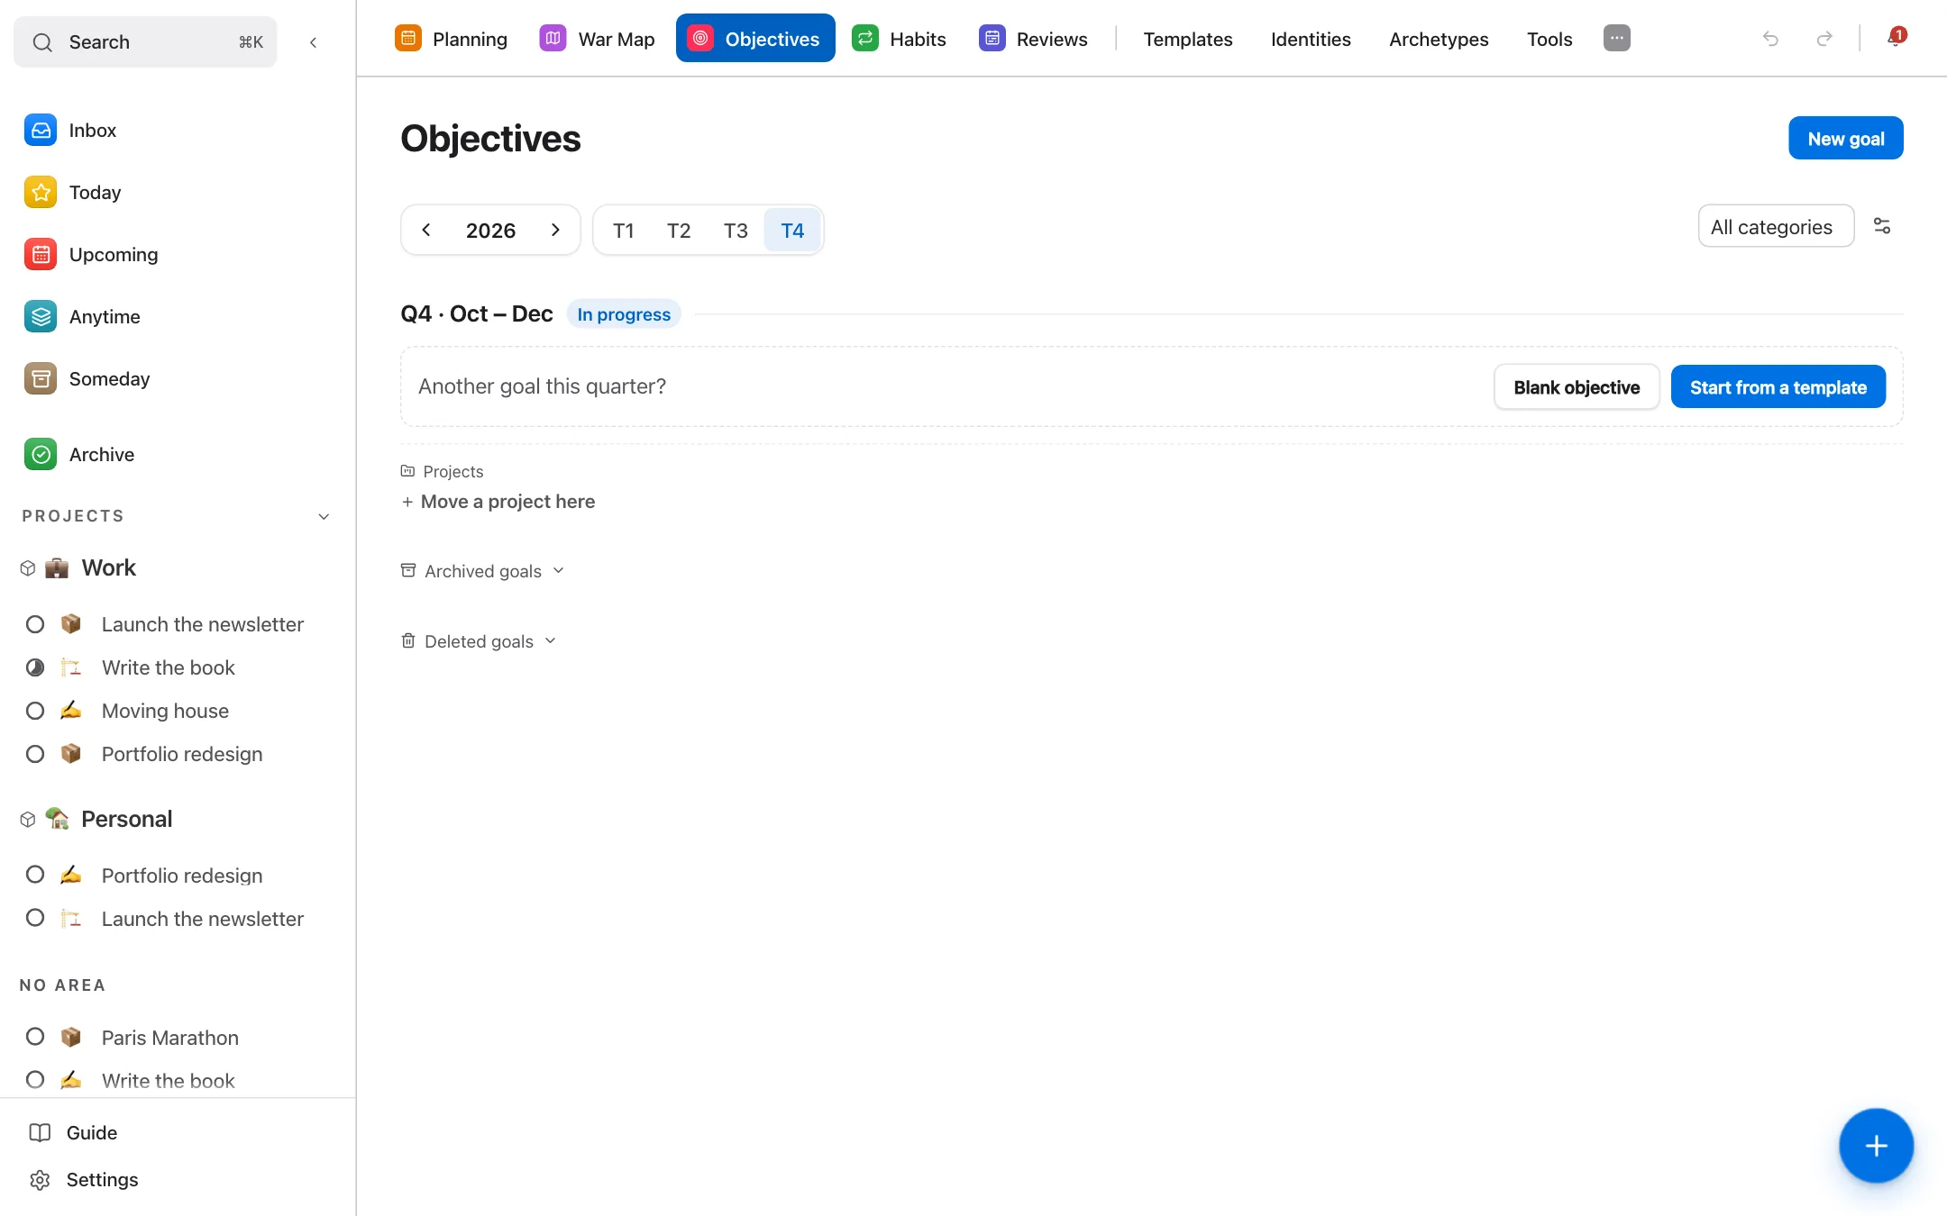Collapse the Projects section chevron

(x=324, y=516)
